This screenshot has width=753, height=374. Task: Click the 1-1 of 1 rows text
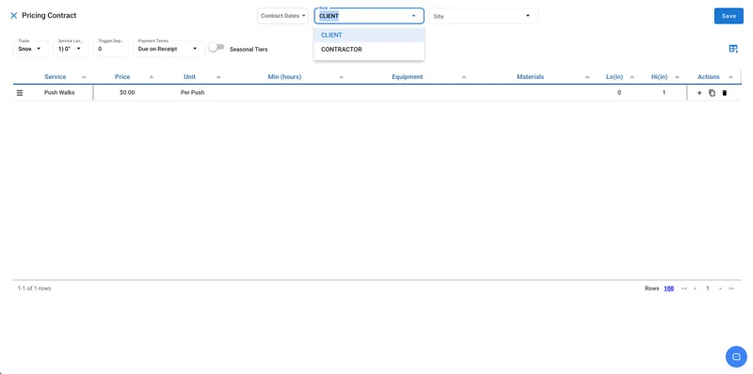34,288
